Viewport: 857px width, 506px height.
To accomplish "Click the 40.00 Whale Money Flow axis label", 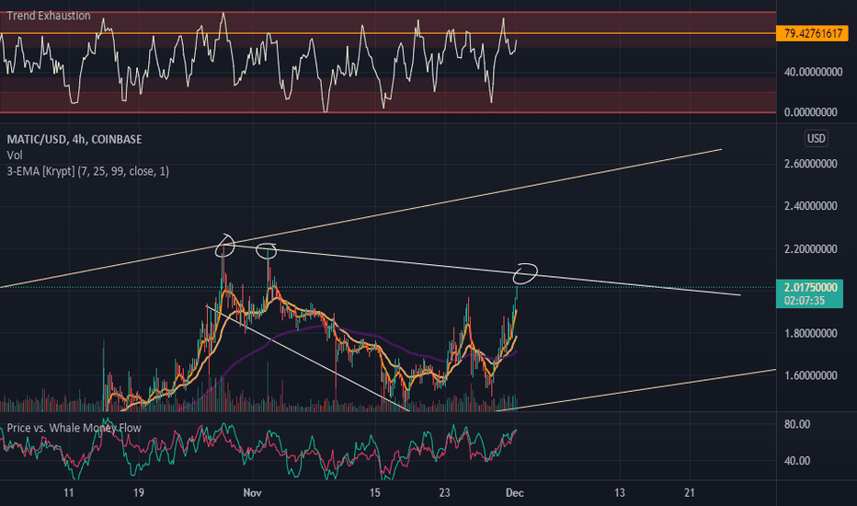I will click(797, 461).
